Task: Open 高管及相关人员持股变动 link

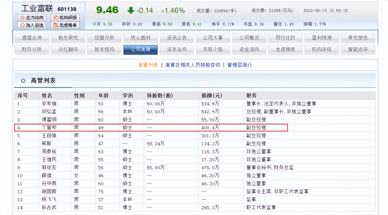Action: pos(193,65)
